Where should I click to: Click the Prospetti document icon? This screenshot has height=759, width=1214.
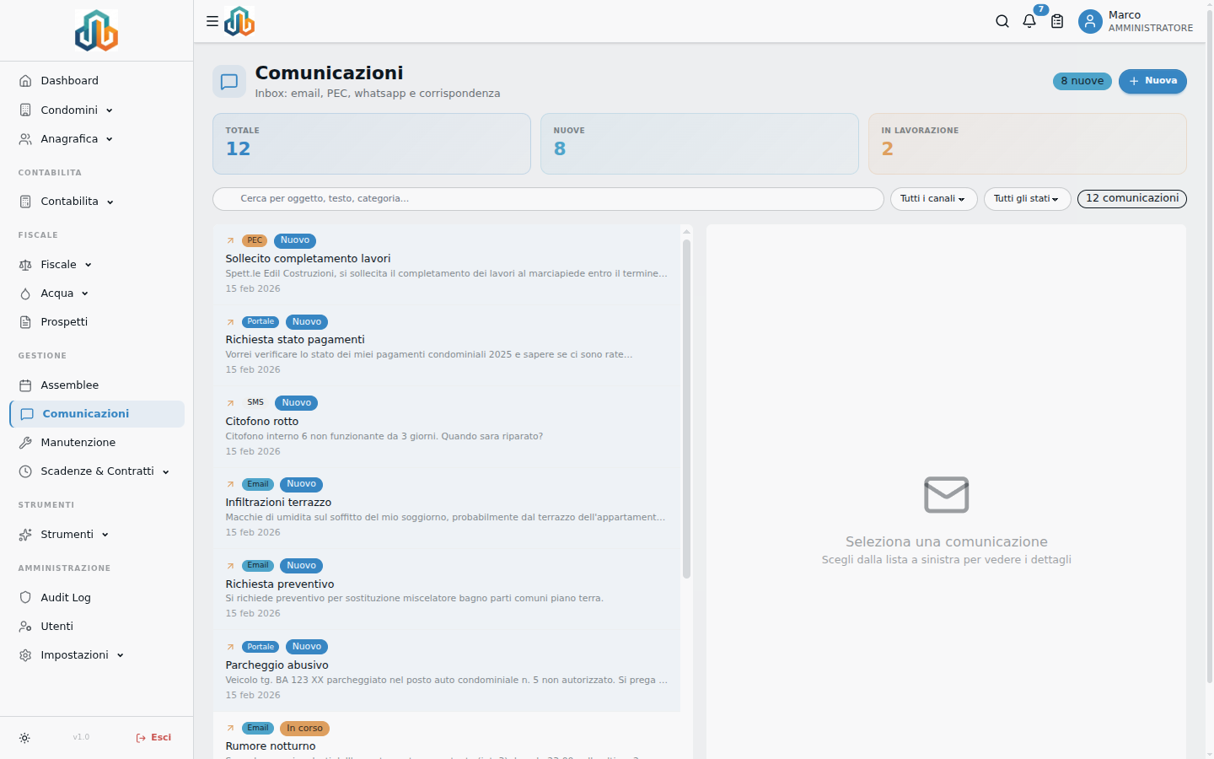click(25, 322)
